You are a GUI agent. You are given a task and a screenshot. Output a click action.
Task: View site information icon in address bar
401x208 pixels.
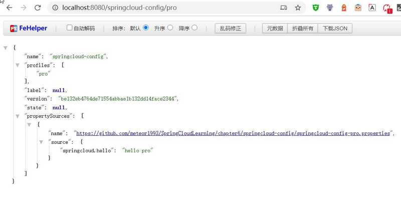(x=55, y=8)
